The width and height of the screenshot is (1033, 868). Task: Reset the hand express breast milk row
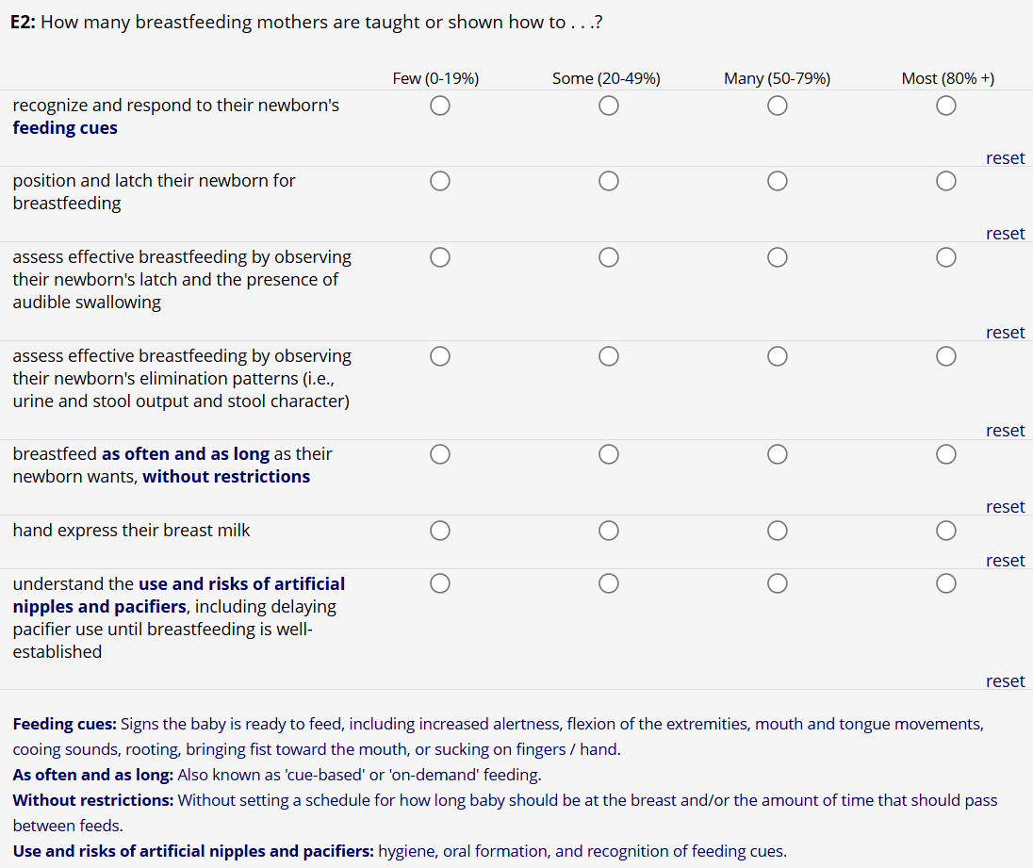(x=1005, y=561)
